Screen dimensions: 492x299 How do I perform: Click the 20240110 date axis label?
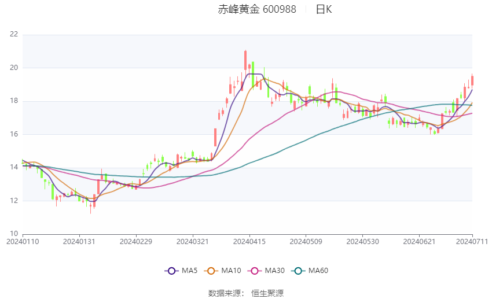tap(23, 242)
